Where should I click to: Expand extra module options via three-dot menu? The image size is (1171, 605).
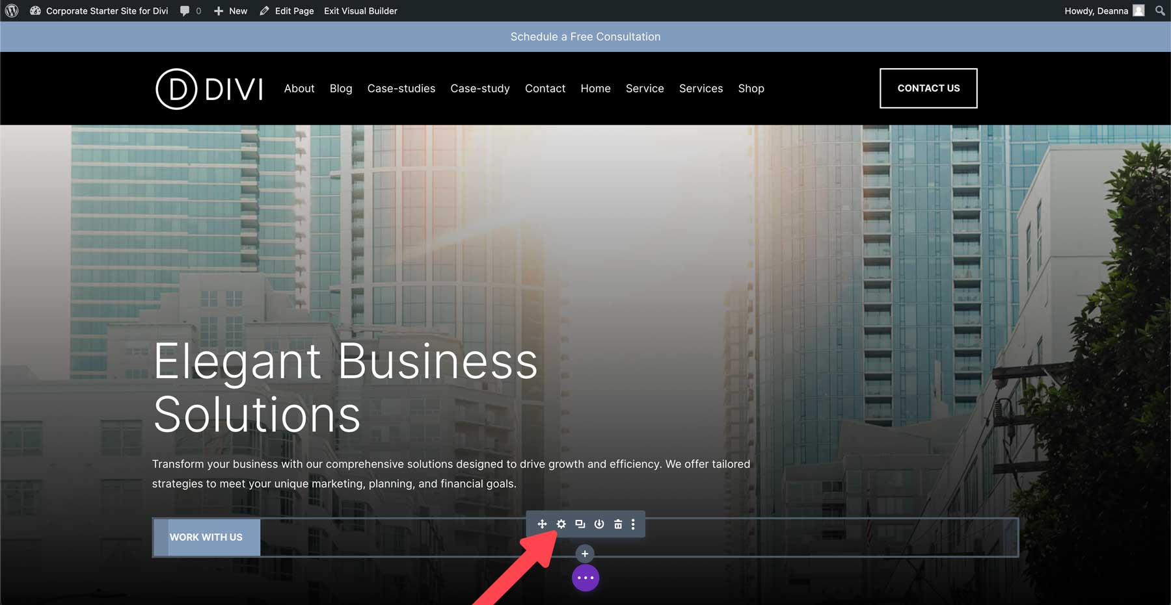point(633,524)
